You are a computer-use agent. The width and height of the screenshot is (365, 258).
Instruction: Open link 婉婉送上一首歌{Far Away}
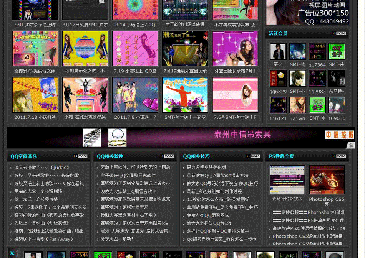(x=44, y=239)
